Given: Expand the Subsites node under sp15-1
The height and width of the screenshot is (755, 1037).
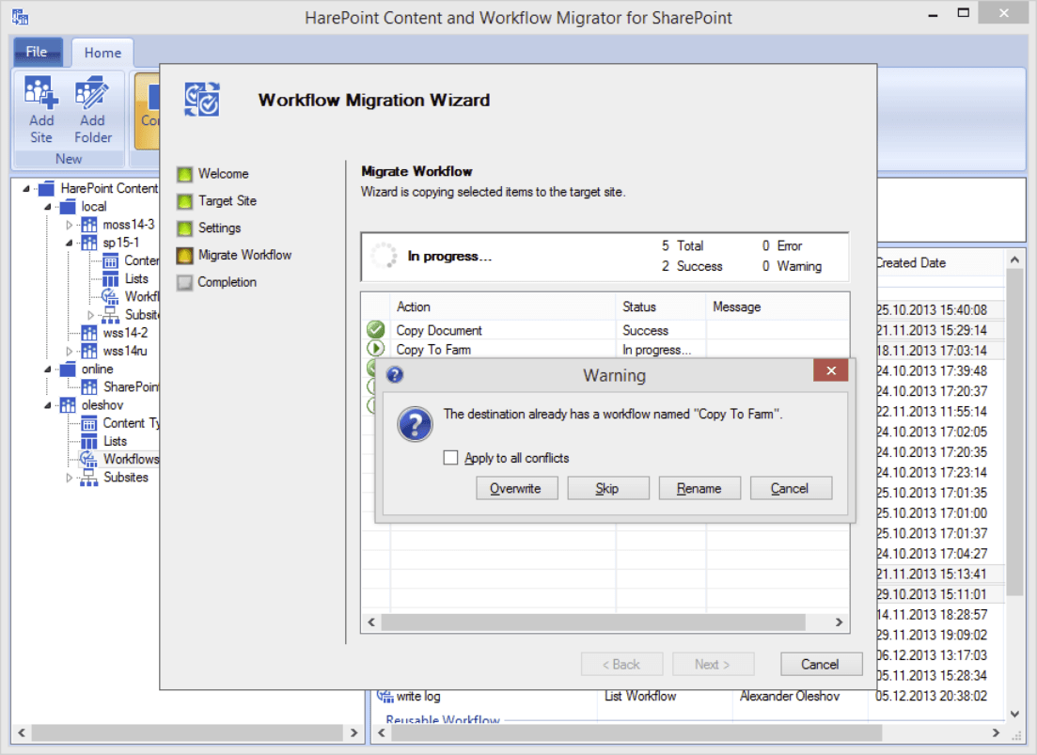Looking at the screenshot, I should [x=90, y=315].
